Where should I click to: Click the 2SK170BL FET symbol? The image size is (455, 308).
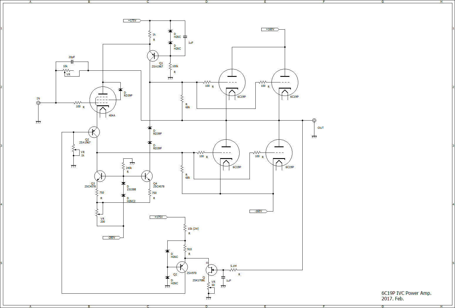coord(212,270)
